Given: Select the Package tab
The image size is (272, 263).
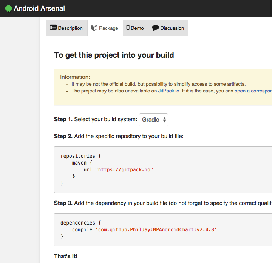Looking at the screenshot, I should [x=105, y=28].
